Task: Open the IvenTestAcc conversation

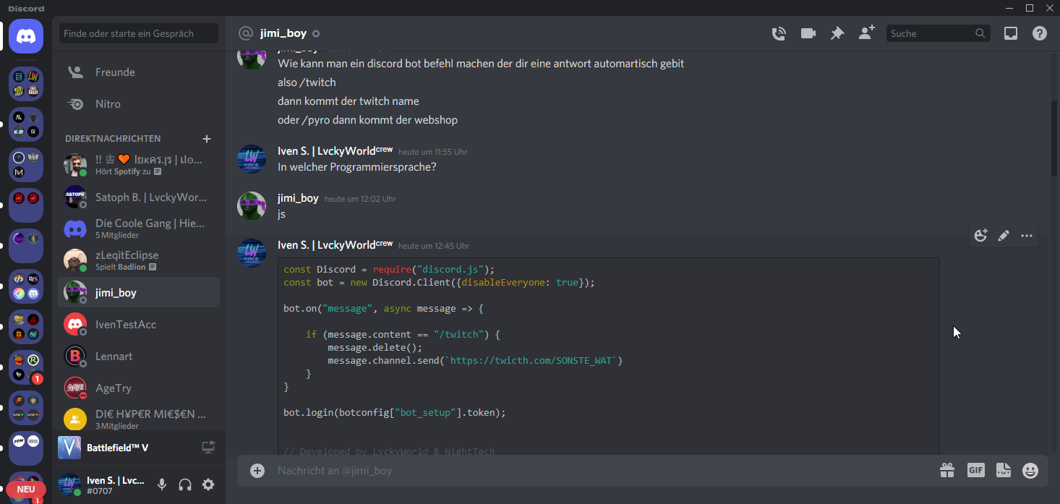Action: (126, 325)
